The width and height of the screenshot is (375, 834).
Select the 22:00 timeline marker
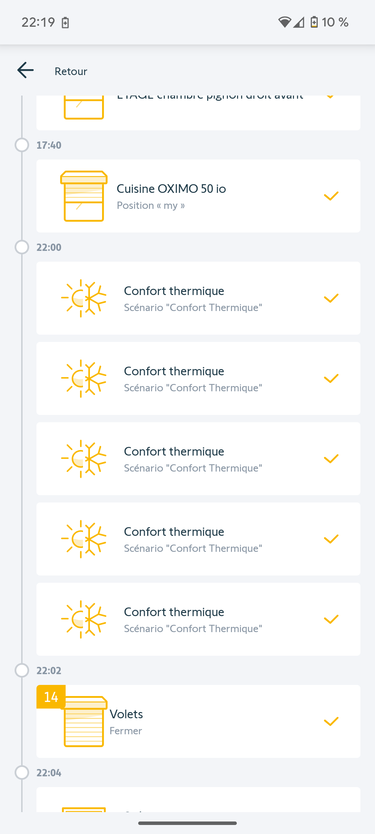[x=22, y=247]
